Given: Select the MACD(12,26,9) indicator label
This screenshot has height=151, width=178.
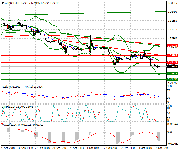Looking at the screenshot, I should click(11, 125).
